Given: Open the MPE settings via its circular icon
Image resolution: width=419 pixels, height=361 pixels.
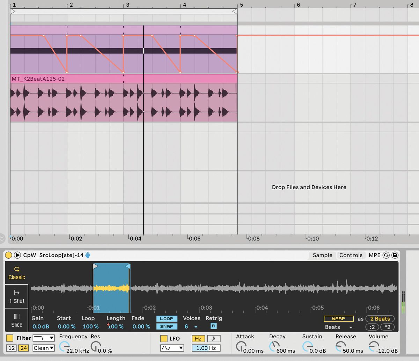Looking at the screenshot, I should [386, 255].
